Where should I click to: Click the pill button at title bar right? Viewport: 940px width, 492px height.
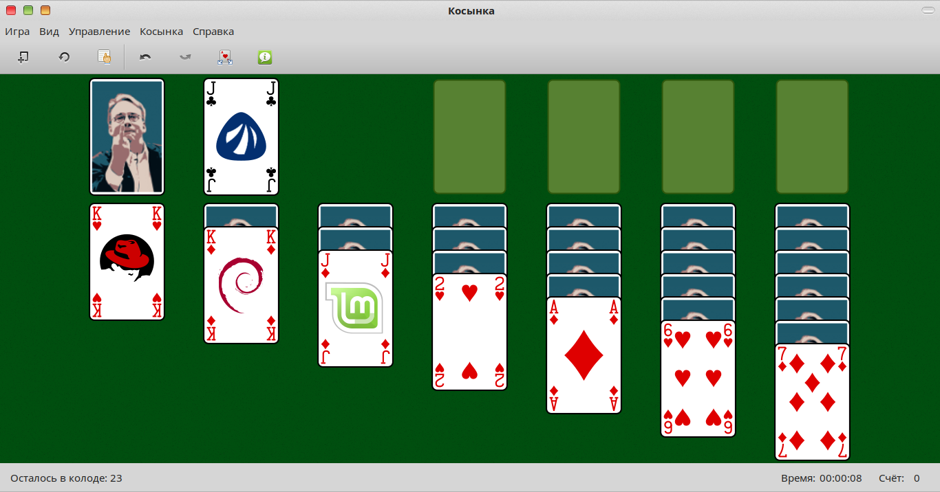(x=928, y=10)
